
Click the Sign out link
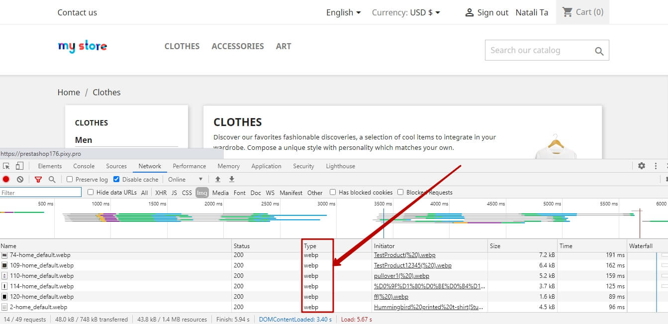click(486, 12)
